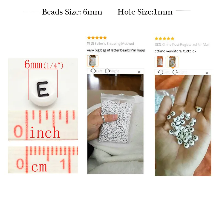The width and height of the screenshot is (219, 219).
Task: Click the 'ottimo venditore, tutto ok' review text
Action: tap(175, 51)
